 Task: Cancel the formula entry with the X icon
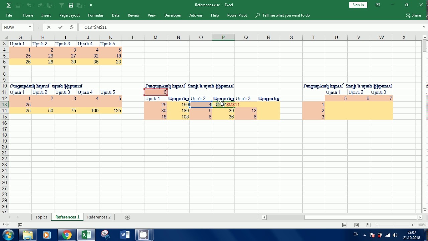(x=49, y=27)
